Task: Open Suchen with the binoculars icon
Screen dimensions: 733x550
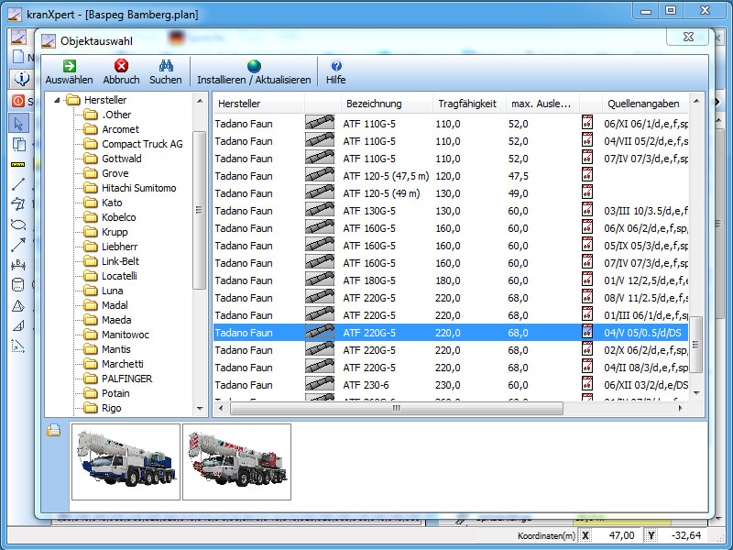Action: pyautogui.click(x=166, y=66)
